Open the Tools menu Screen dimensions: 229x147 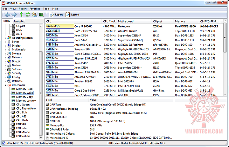point(46,9)
